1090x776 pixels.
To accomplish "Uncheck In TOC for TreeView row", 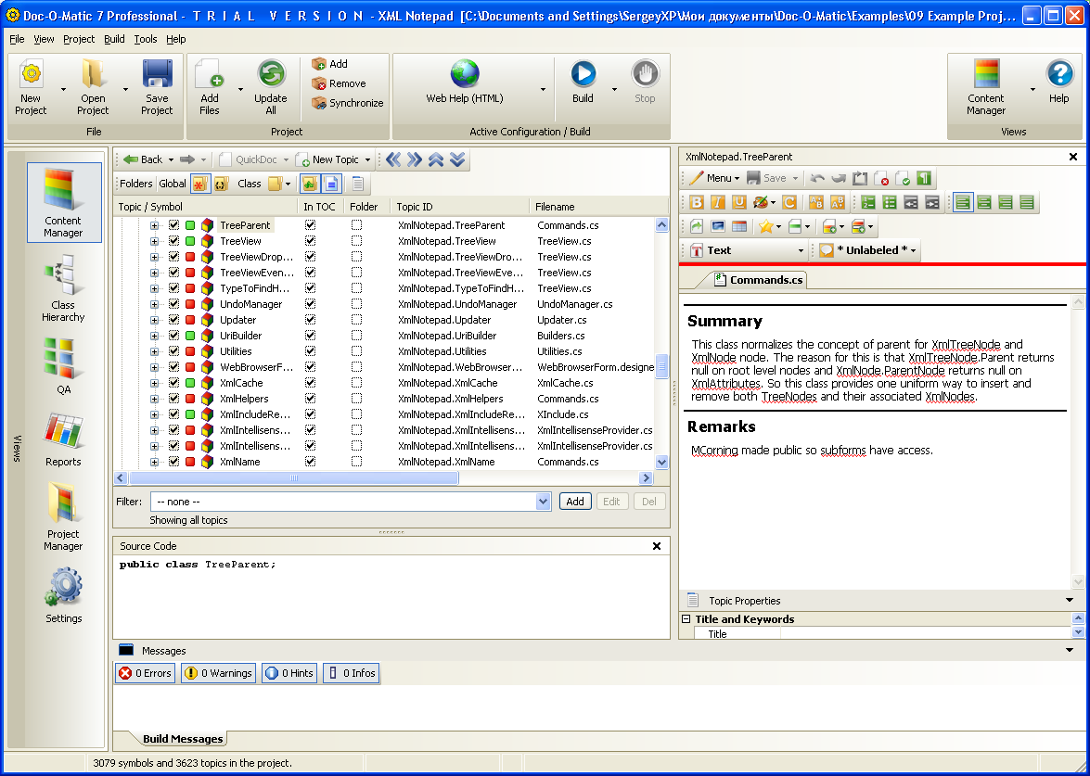I will click(311, 241).
